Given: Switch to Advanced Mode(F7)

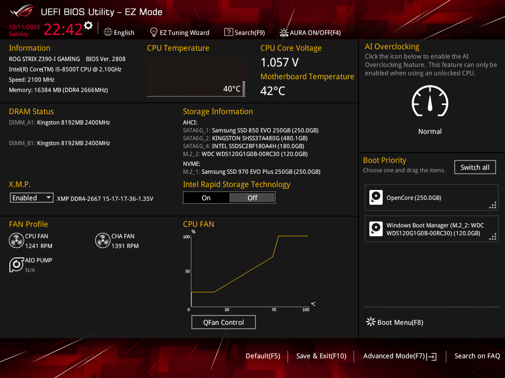Looking at the screenshot, I should tap(400, 356).
